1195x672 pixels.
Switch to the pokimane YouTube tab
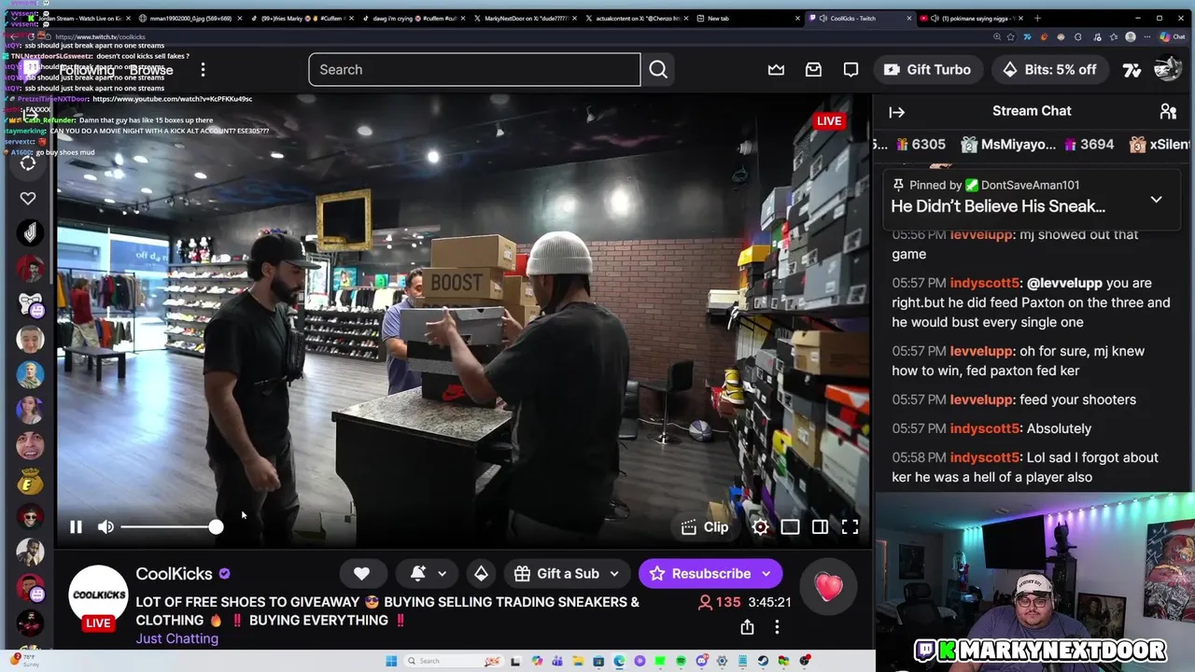click(971, 18)
